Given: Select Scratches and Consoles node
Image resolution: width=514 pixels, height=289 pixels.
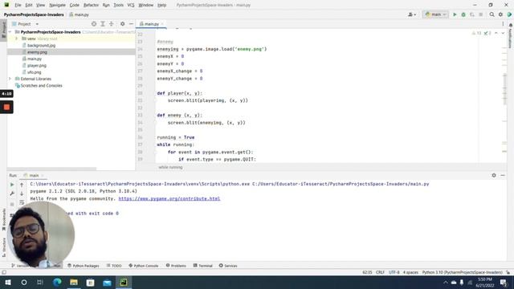Looking at the screenshot, I should pyautogui.click(x=41, y=86).
